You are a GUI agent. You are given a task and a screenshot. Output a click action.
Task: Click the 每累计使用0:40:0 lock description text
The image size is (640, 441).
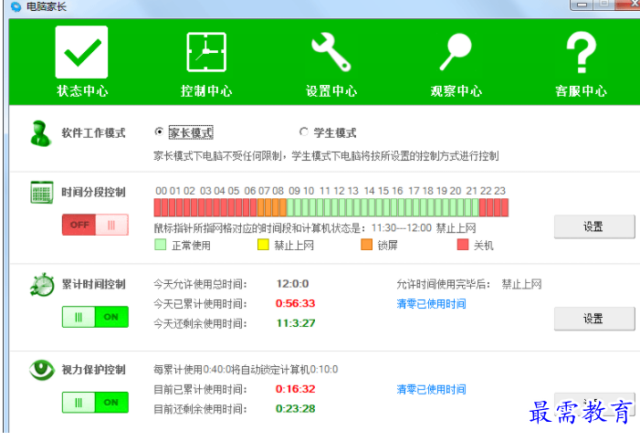tap(246, 369)
